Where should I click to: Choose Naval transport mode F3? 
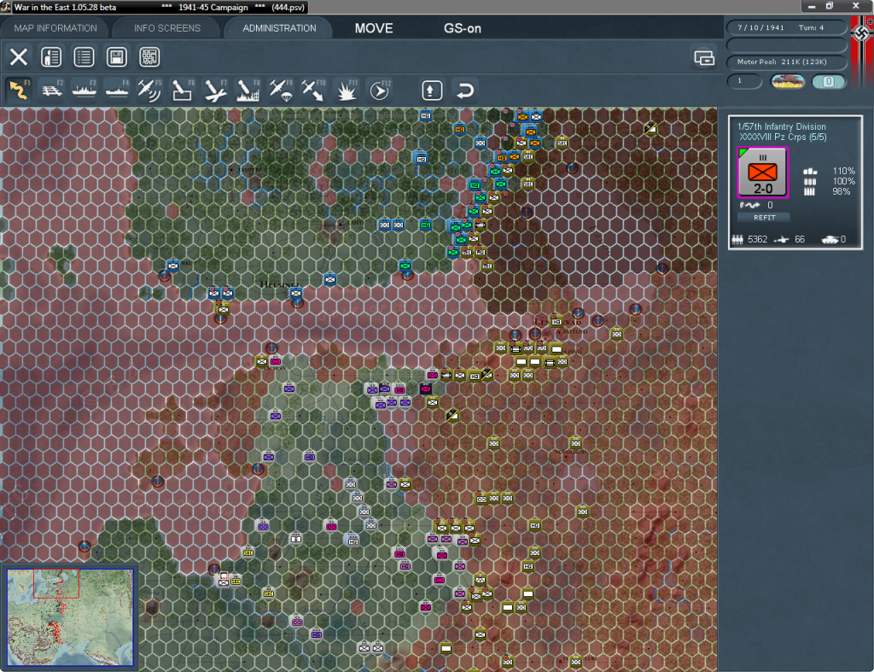(84, 90)
